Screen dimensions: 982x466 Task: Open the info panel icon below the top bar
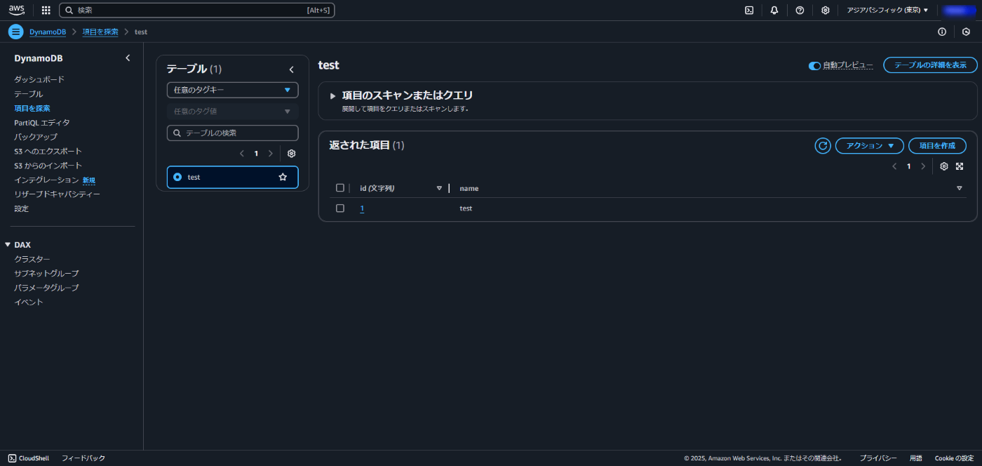[x=942, y=32]
